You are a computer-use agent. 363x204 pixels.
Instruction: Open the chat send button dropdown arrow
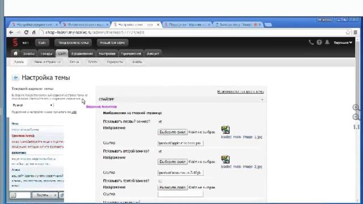(55, 195)
